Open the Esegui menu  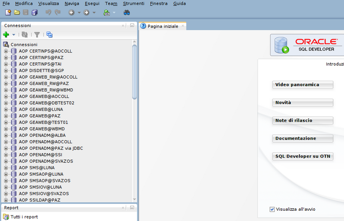92,3
